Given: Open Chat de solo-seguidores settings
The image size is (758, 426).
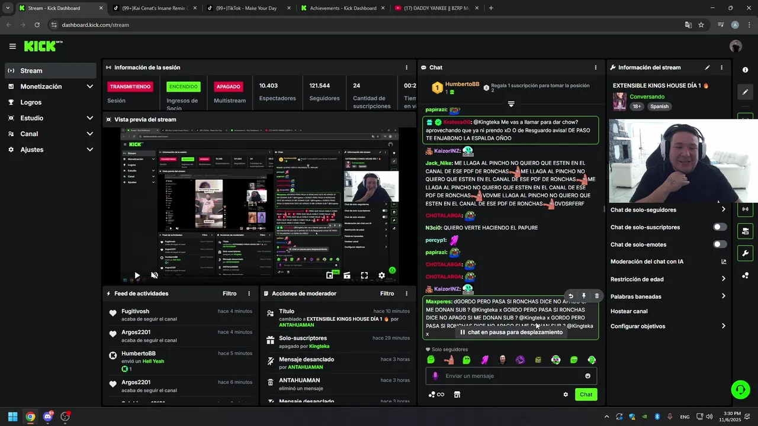Looking at the screenshot, I should (x=668, y=209).
